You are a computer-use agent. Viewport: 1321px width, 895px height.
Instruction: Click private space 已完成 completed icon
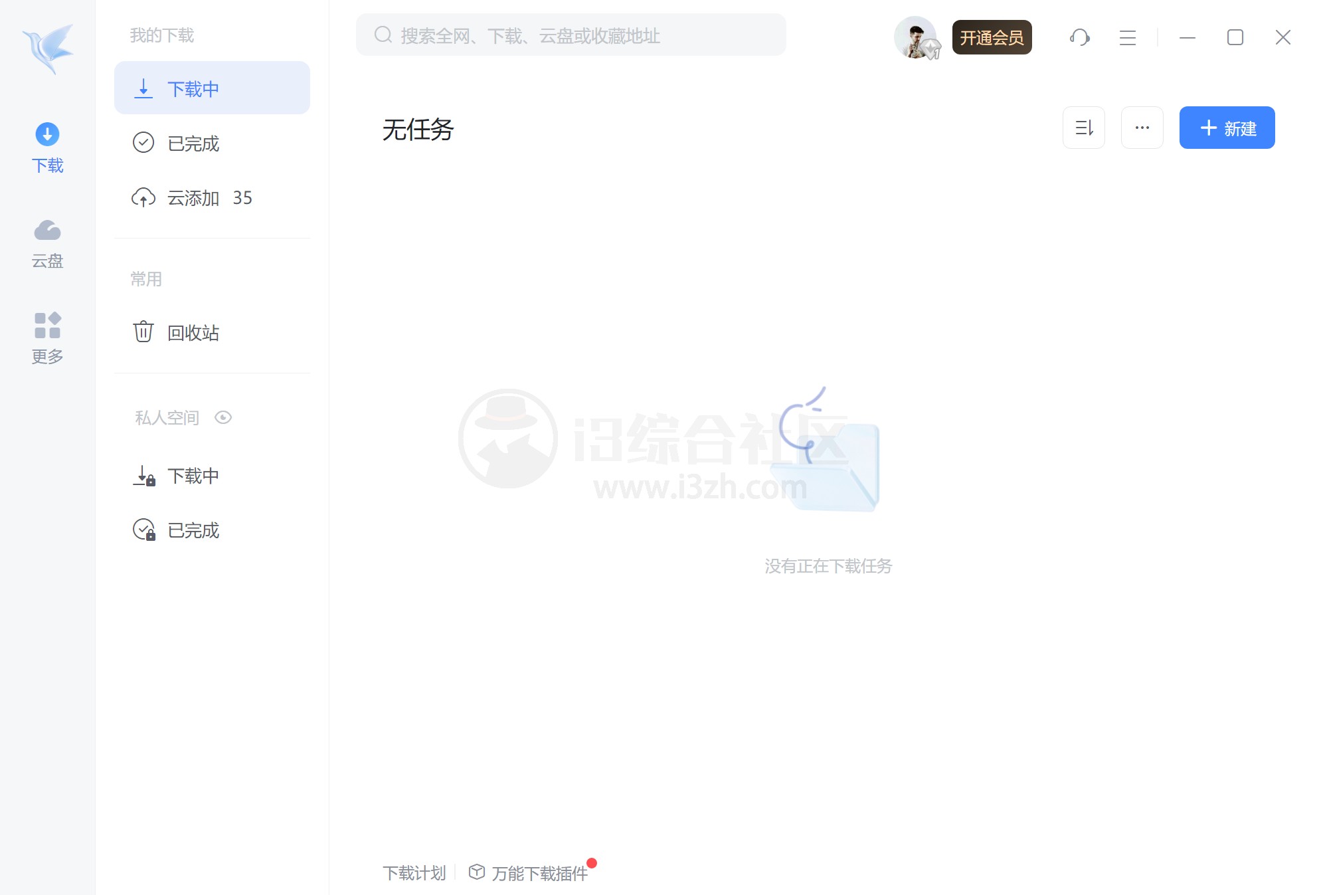(143, 530)
